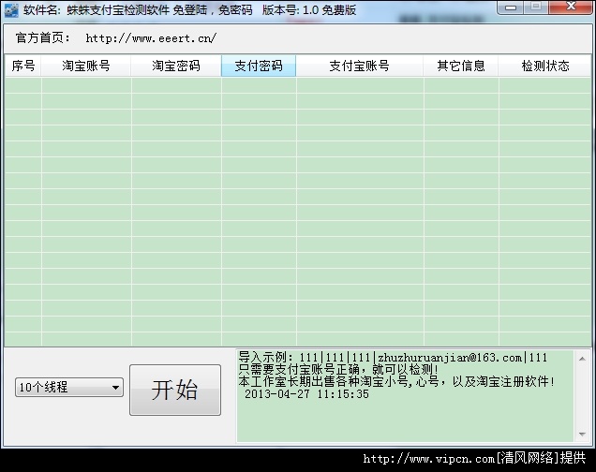The image size is (596, 472).
Task: Click scroll-down arrow in log box
Action: [582, 434]
